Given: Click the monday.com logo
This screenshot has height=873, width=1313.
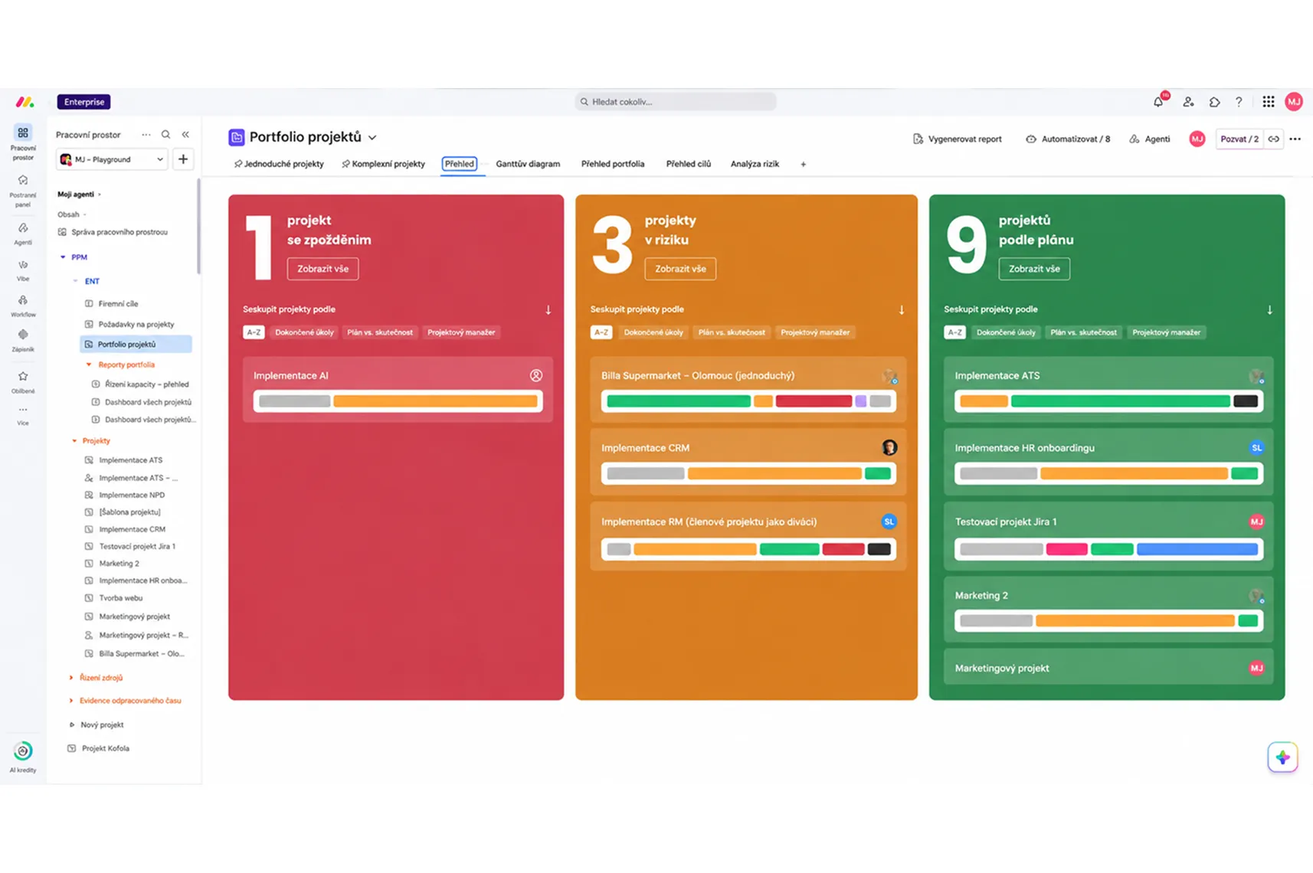Looking at the screenshot, I should [x=25, y=102].
